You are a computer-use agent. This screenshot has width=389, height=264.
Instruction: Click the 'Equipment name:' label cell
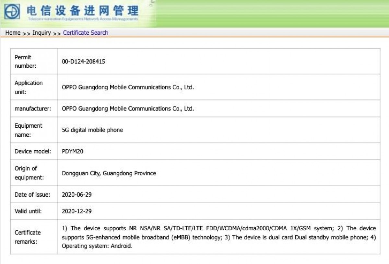click(34, 130)
